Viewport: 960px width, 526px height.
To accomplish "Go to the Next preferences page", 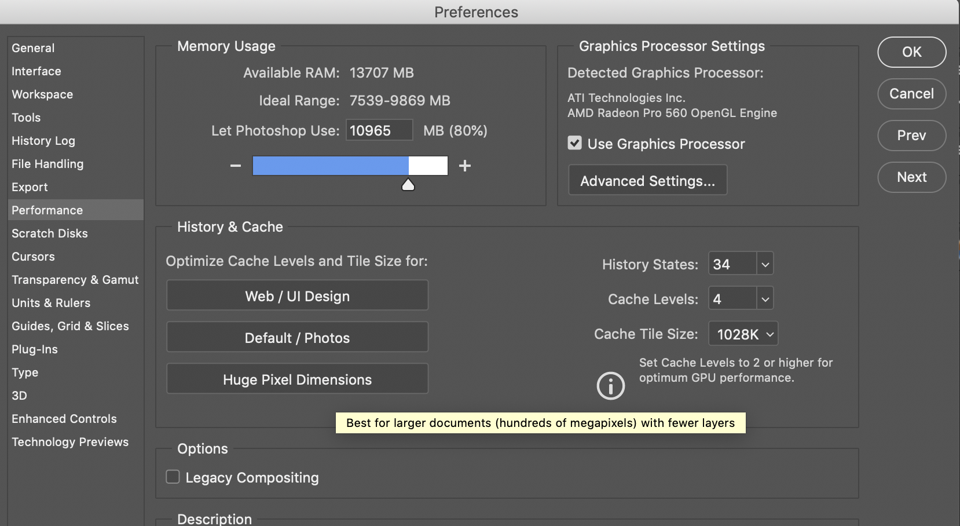I will click(911, 177).
